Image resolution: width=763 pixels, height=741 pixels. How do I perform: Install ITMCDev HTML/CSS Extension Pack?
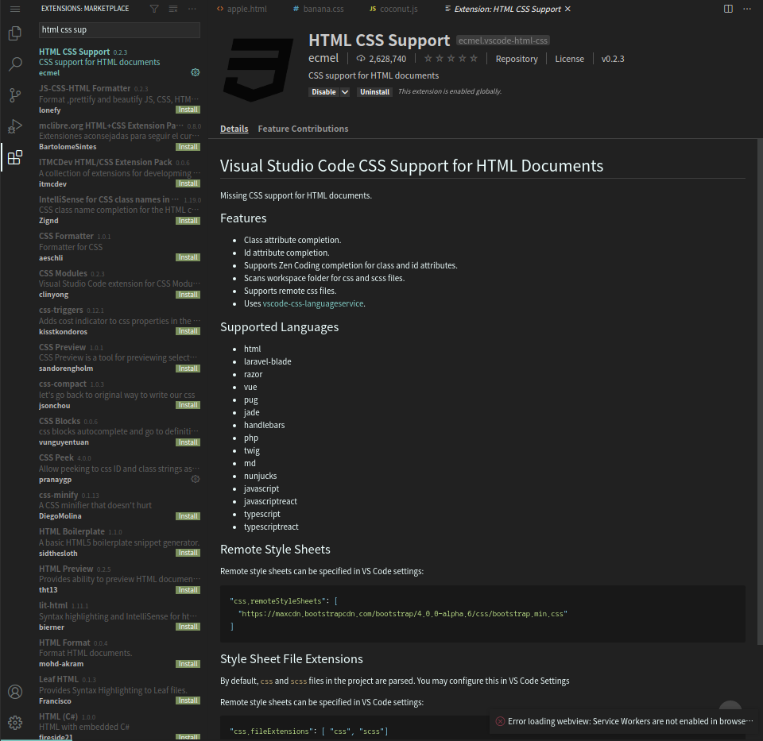[x=188, y=183]
